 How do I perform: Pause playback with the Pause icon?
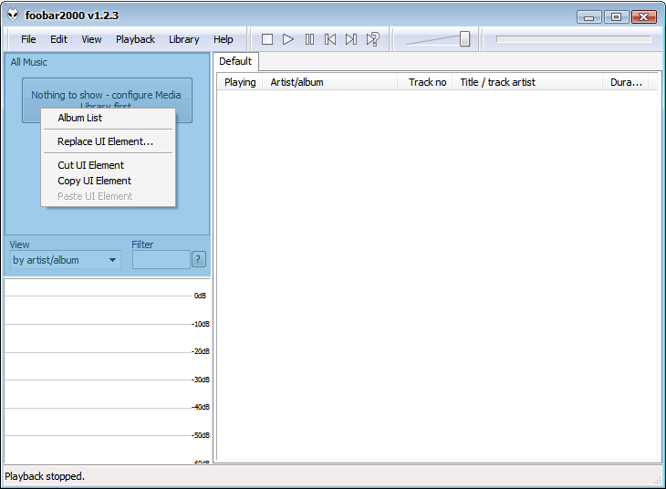coord(309,39)
